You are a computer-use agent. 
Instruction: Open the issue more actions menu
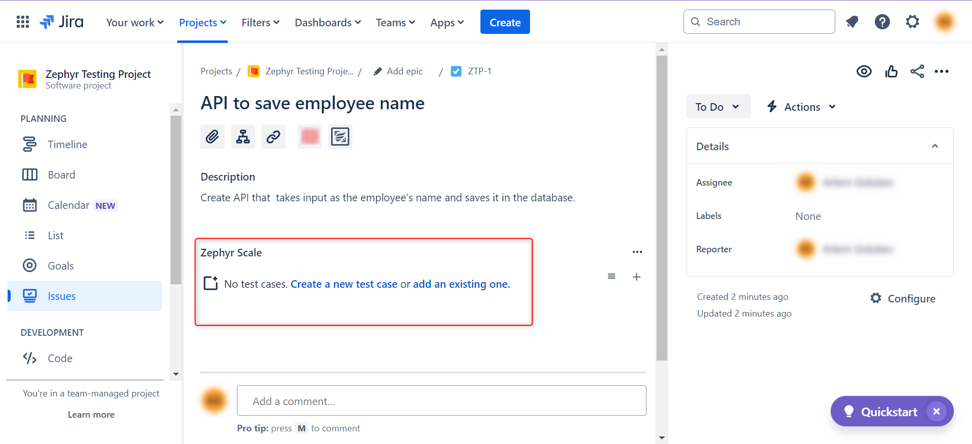(942, 71)
